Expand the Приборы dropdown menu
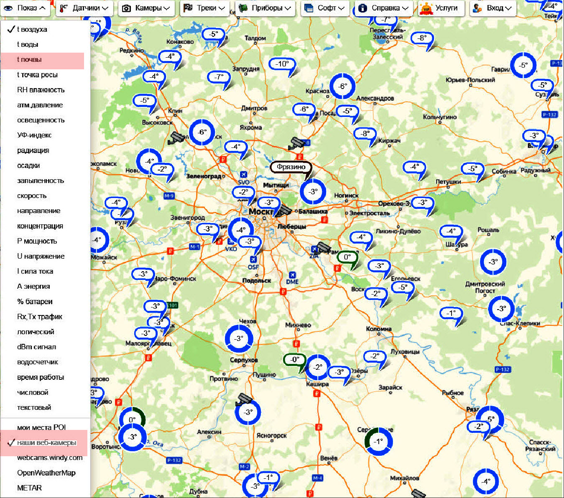This screenshot has height=498, width=564. coord(265,8)
